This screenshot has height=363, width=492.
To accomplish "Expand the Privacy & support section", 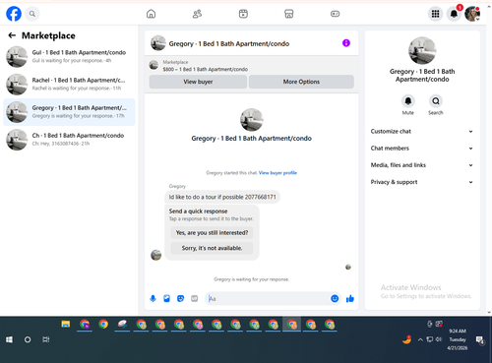I will coord(422,182).
